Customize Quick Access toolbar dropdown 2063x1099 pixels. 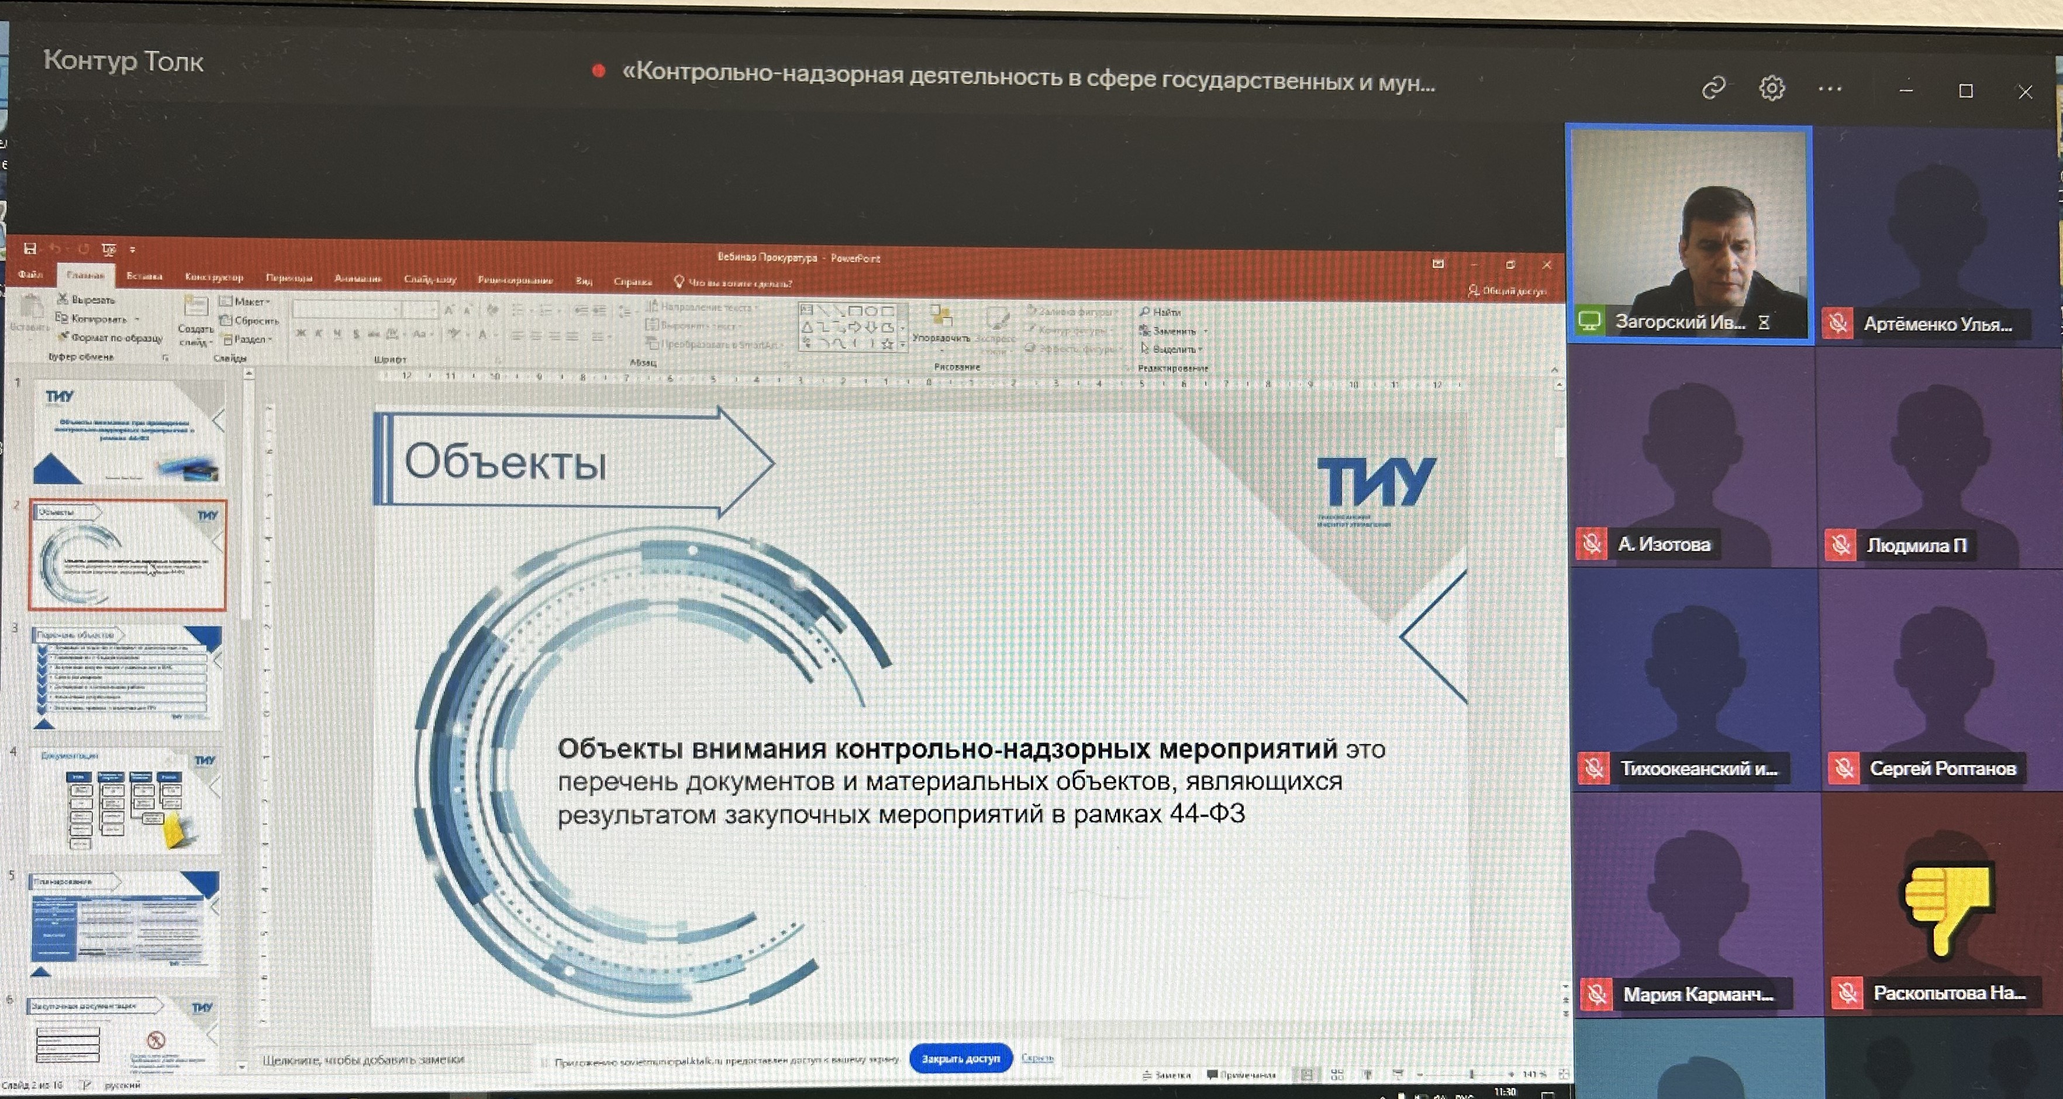(133, 249)
